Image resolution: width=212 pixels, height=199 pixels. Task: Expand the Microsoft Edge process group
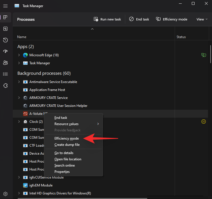point(19,55)
